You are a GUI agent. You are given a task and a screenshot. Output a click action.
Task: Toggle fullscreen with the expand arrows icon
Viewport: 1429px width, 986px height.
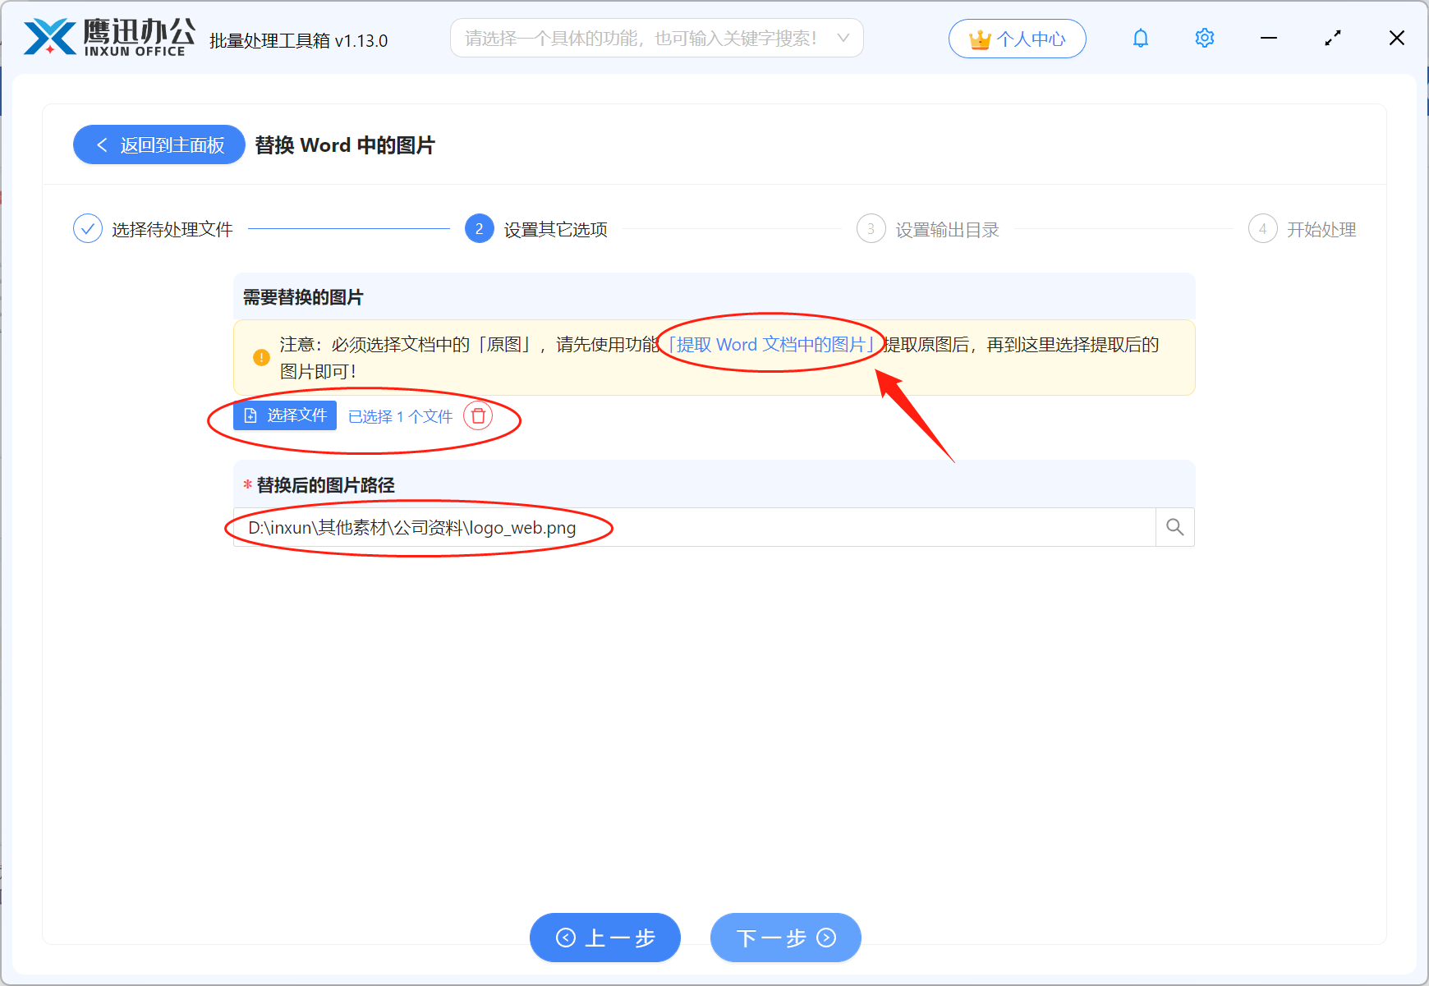(x=1332, y=38)
